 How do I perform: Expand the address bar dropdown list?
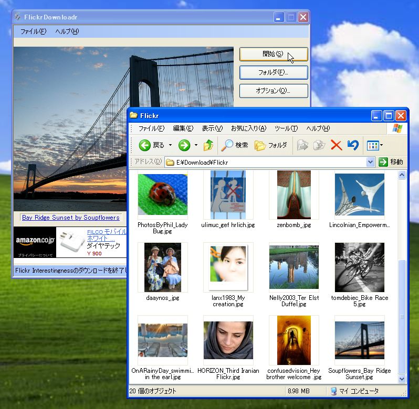pyautogui.click(x=370, y=162)
